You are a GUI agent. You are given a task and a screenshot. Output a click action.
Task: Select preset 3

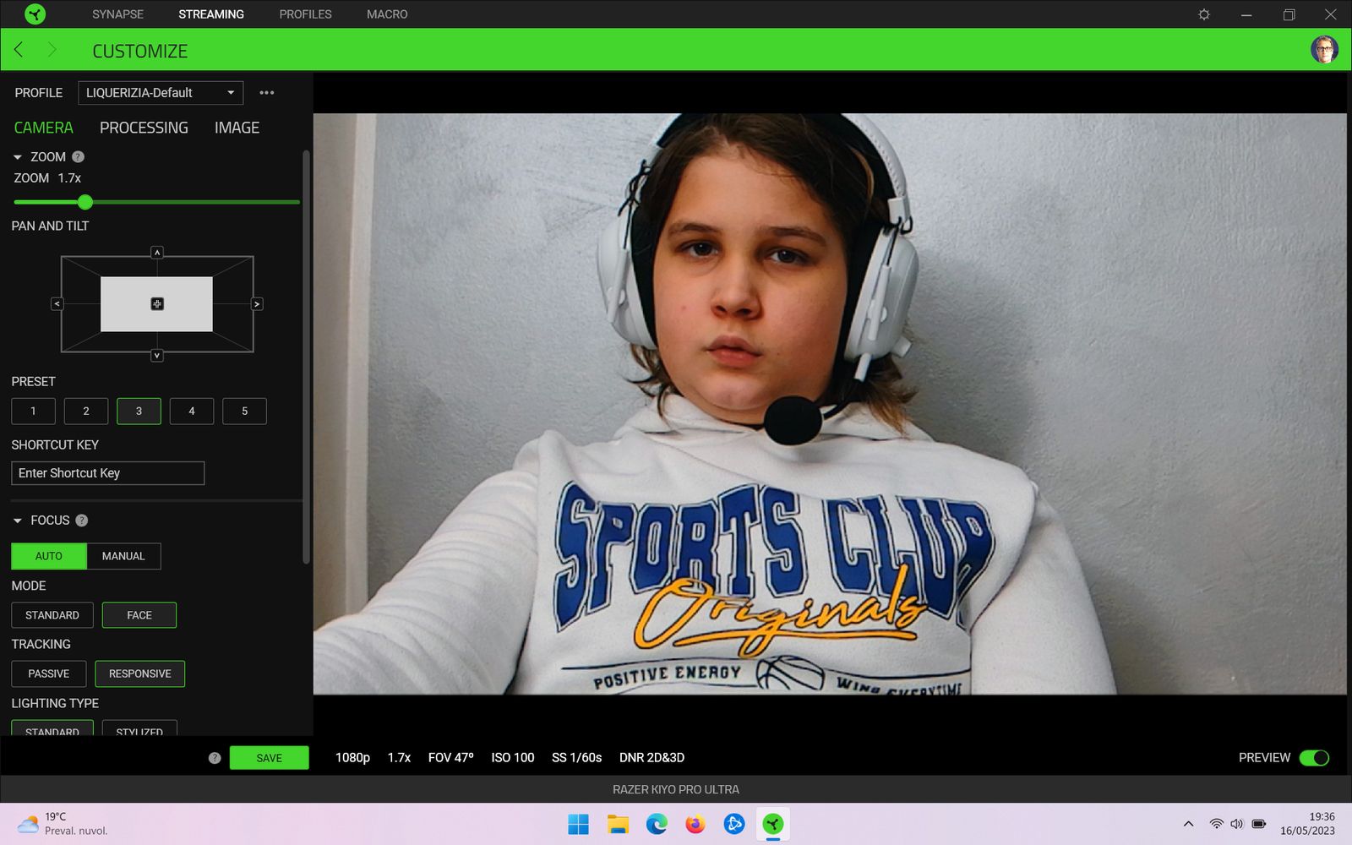point(139,411)
